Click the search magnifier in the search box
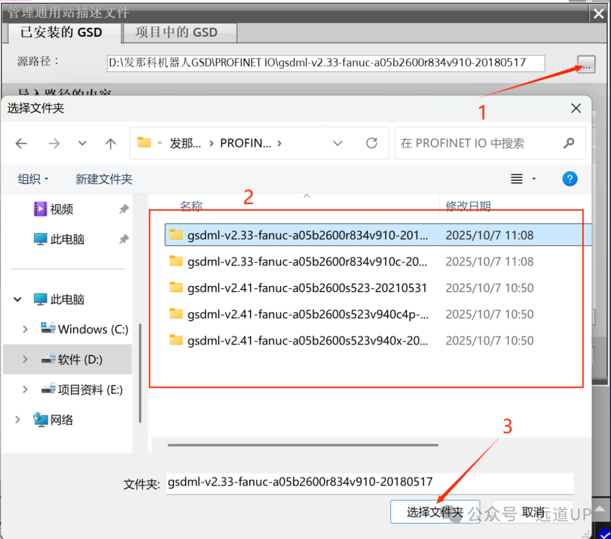The image size is (611, 539). (569, 143)
